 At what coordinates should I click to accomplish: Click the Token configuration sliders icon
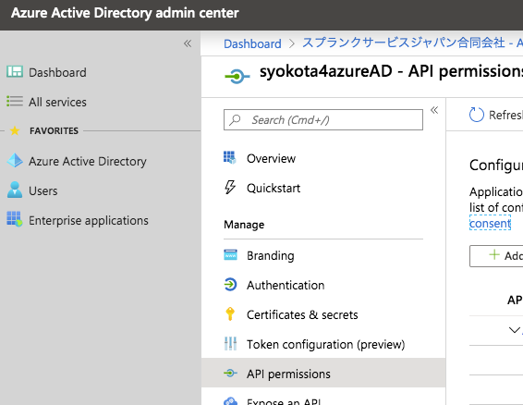[x=230, y=344]
